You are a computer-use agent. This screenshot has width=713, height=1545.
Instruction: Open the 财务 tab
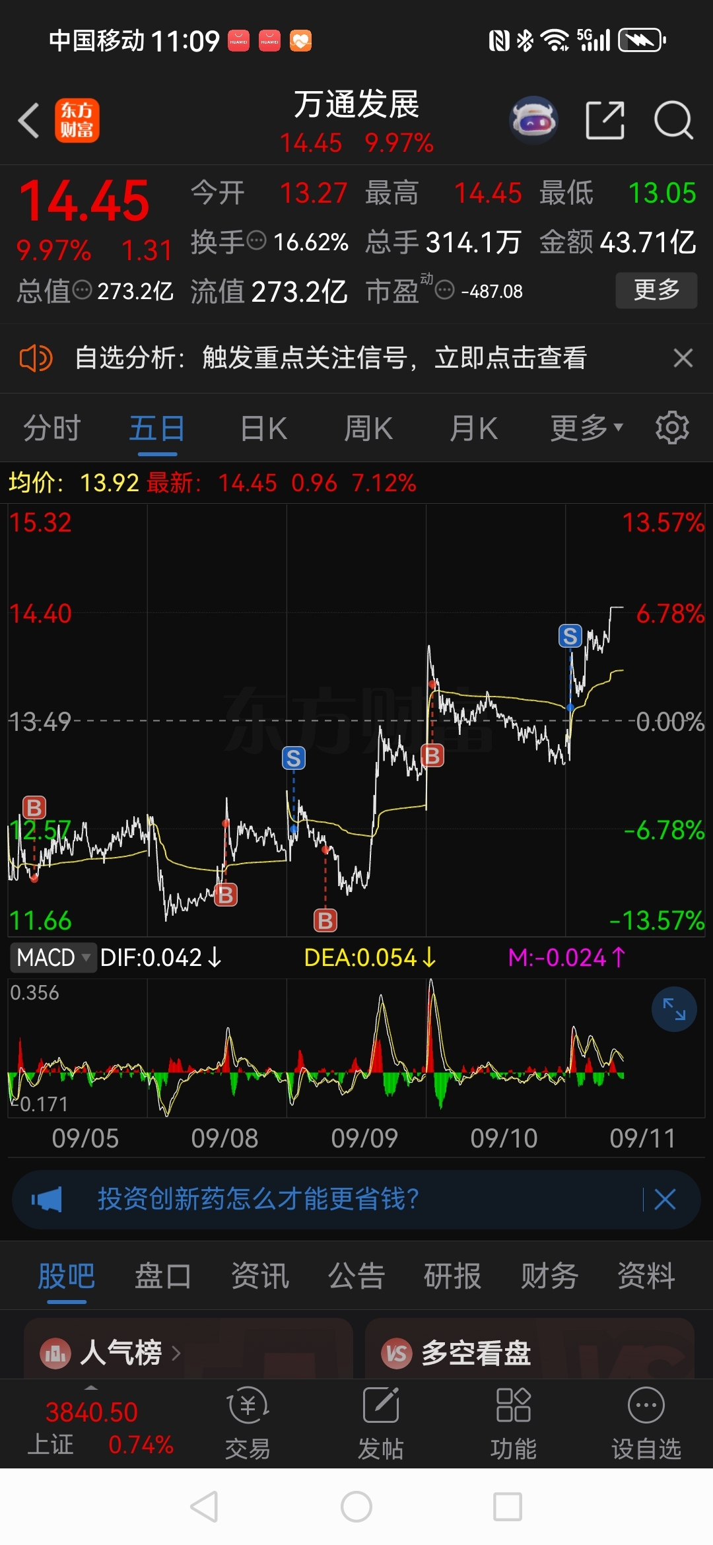[x=549, y=1276]
